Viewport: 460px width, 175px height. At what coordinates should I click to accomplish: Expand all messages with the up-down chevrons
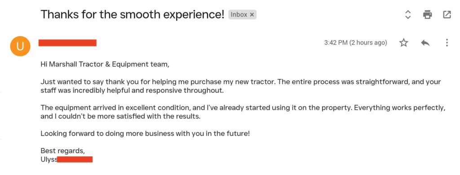pos(407,14)
